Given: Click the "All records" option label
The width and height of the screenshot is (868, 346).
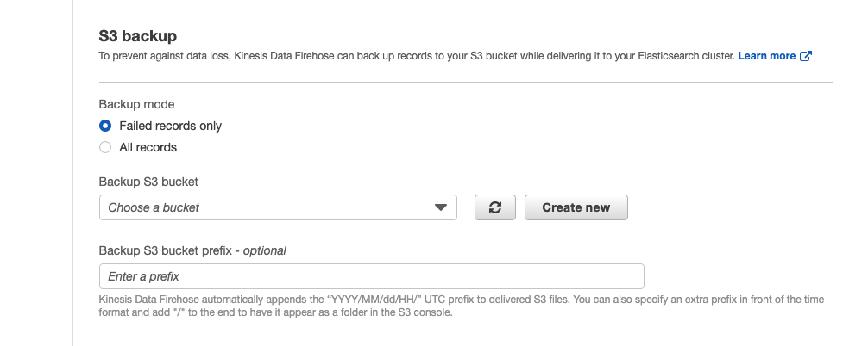Looking at the screenshot, I should pyautogui.click(x=148, y=147).
